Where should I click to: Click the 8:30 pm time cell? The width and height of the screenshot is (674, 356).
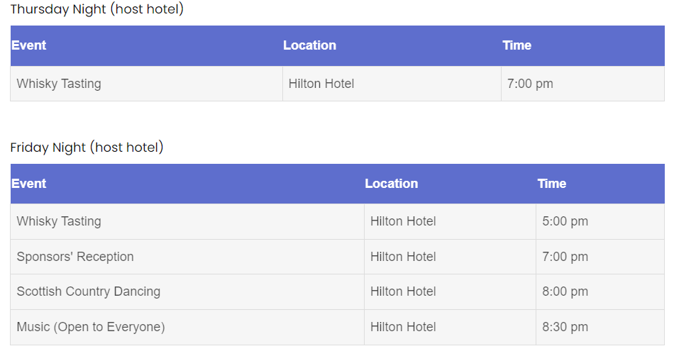565,327
